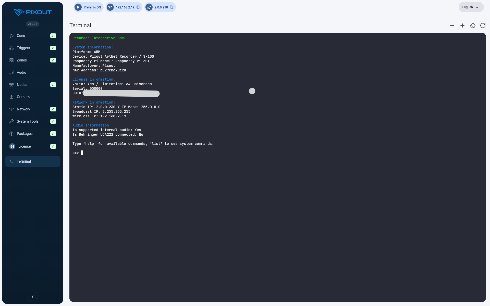Click the Terminal prompt icon in sidebar
This screenshot has height=306, width=490.
[x=11, y=161]
